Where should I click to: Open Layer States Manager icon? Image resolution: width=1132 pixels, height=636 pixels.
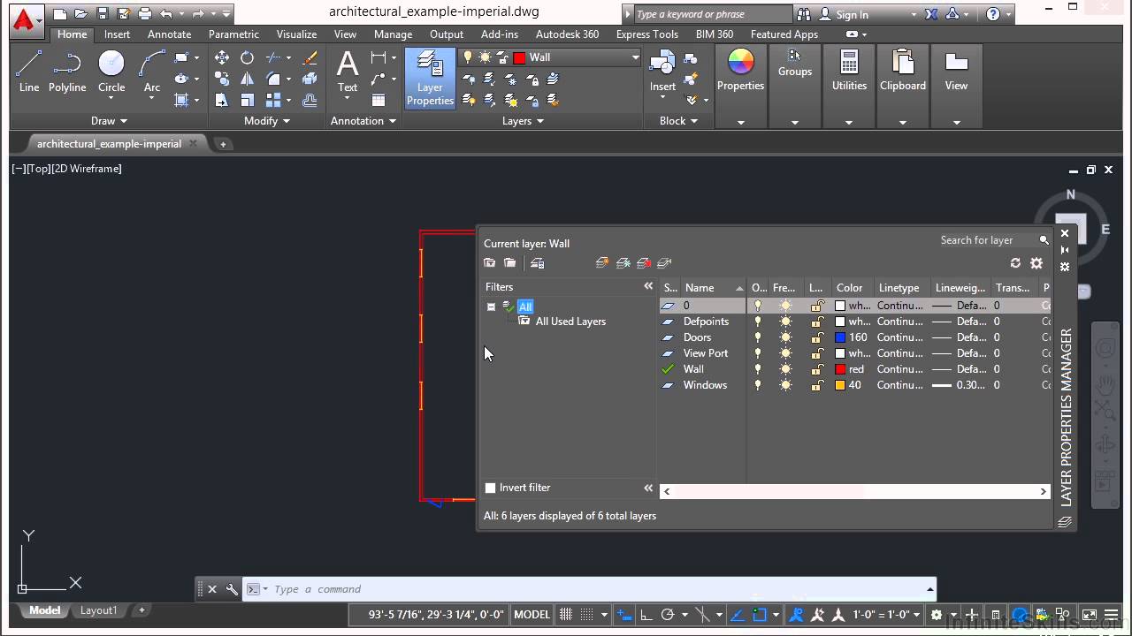[x=537, y=263]
